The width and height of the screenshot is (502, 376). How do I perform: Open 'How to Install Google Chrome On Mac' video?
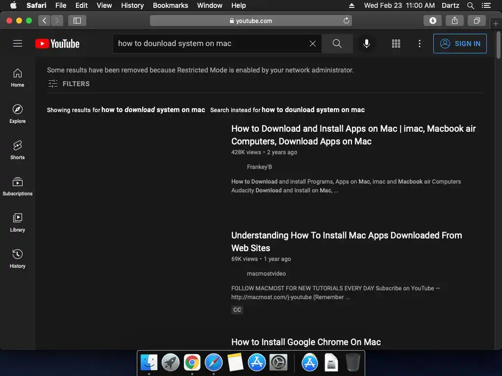click(x=306, y=342)
